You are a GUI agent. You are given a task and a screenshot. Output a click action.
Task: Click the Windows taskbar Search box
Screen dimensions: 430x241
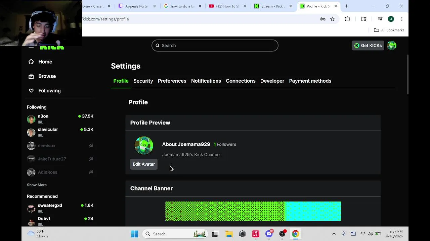pyautogui.click(x=176, y=234)
